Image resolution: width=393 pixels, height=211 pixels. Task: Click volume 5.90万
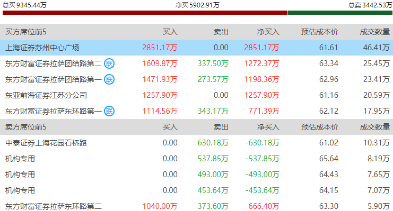pos(379,206)
